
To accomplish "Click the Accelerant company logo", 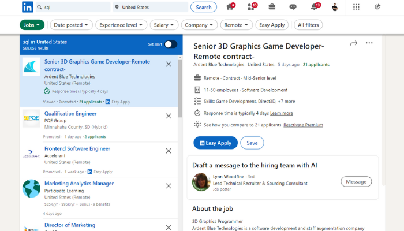I will click(x=31, y=154).
